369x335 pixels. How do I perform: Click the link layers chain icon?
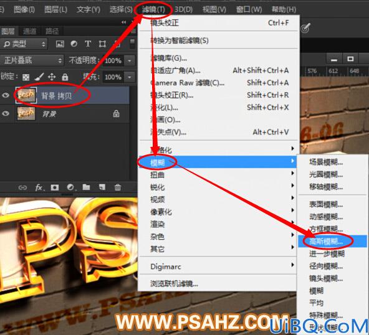coord(22,187)
